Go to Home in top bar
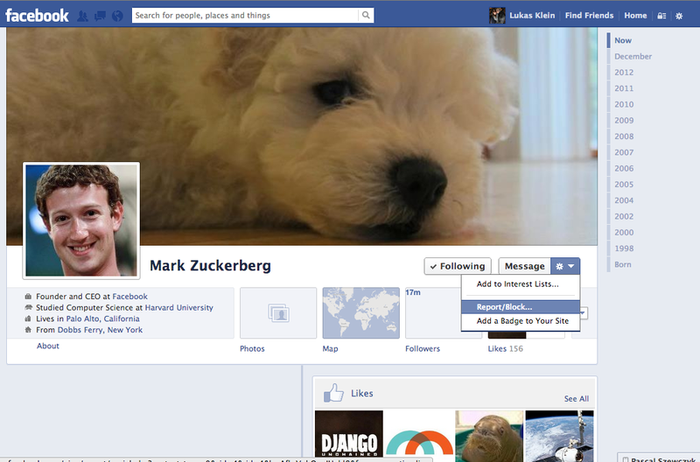 click(x=635, y=15)
